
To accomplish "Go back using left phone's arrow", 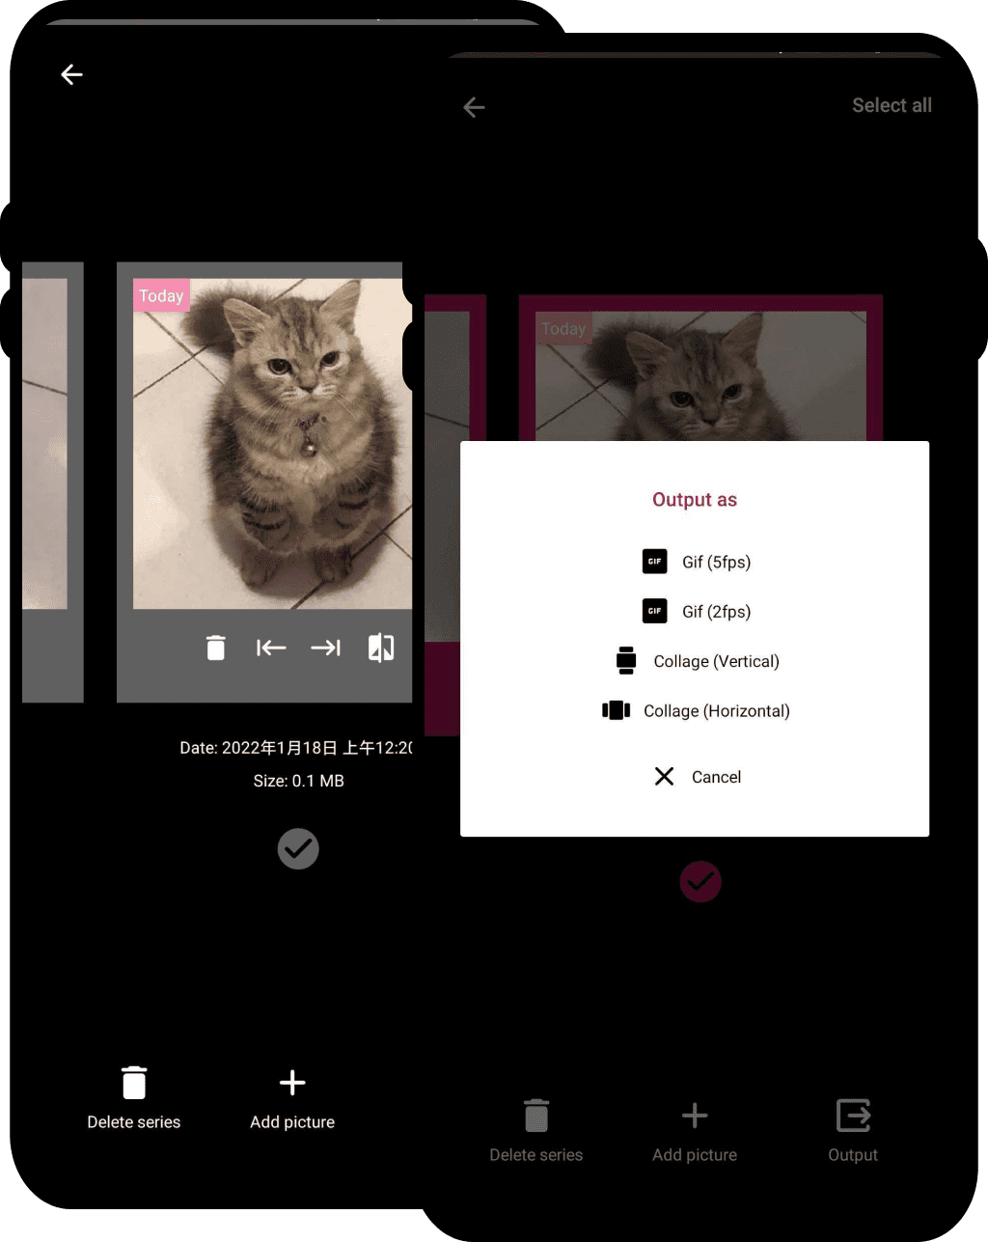I will 71,74.
